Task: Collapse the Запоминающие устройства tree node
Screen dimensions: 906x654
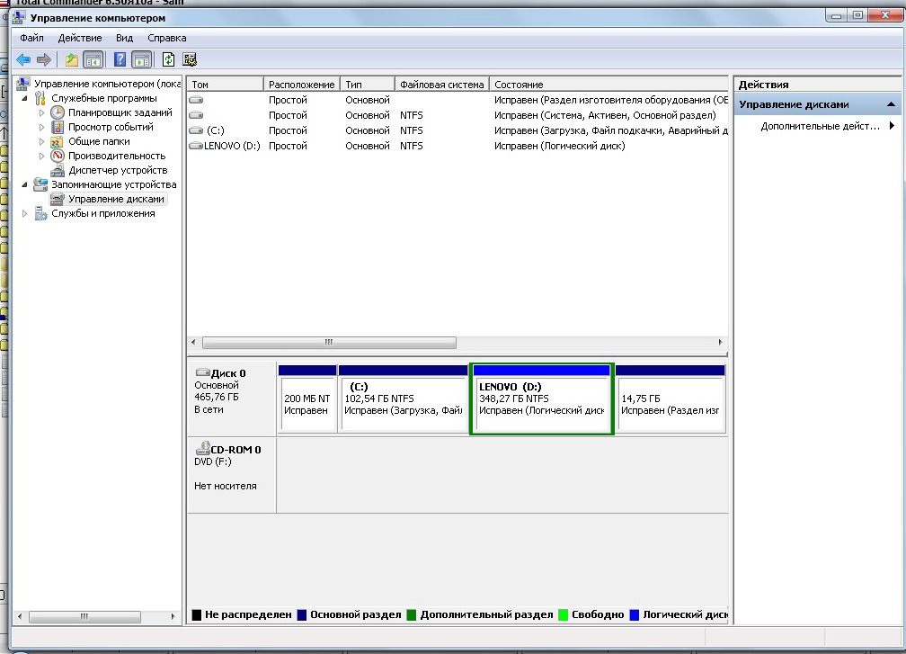Action: pyautogui.click(x=24, y=184)
